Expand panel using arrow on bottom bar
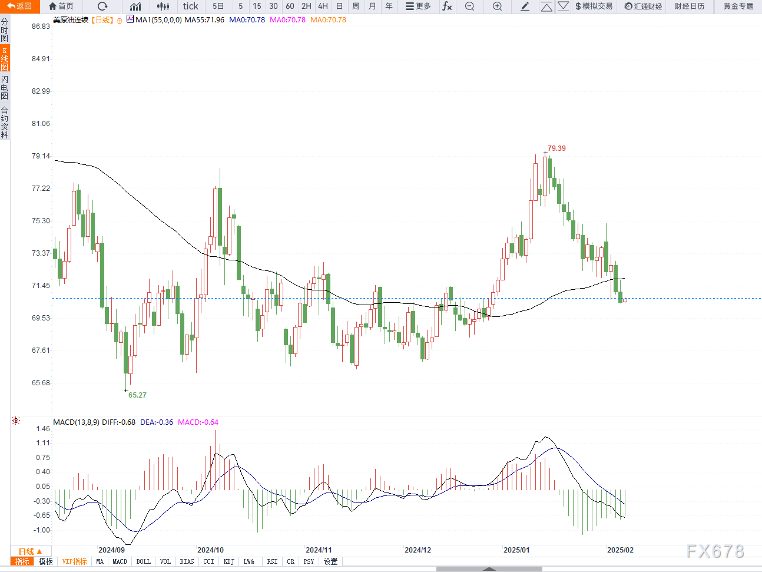This screenshot has height=572, width=762. (x=489, y=569)
